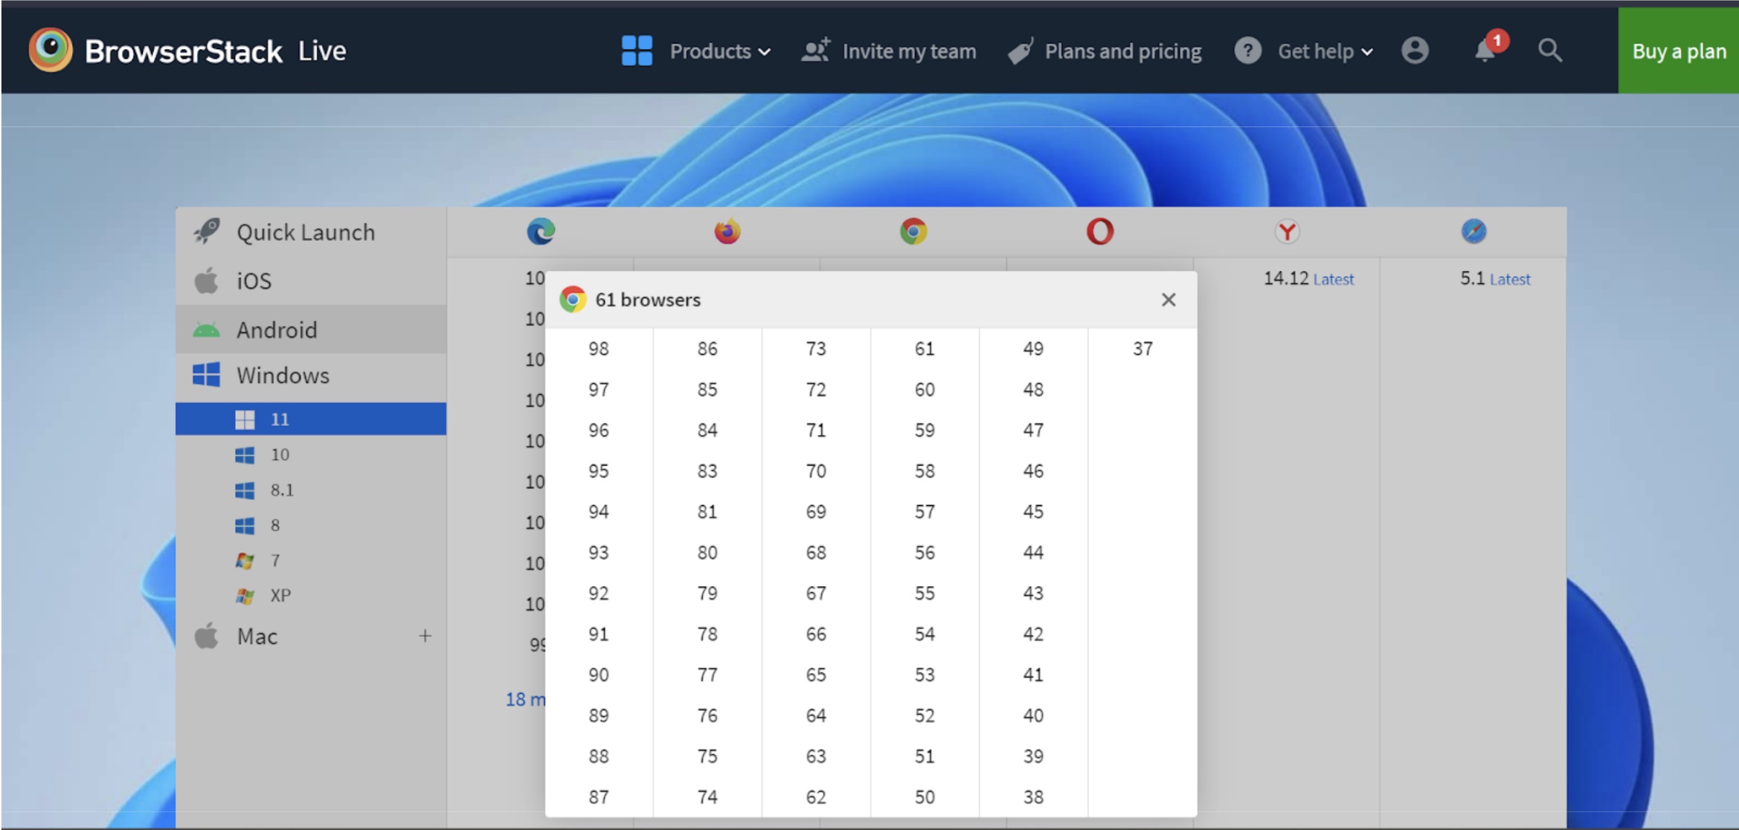1739x830 pixels.
Task: Select Invite my team in the navbar
Action: [x=909, y=51]
